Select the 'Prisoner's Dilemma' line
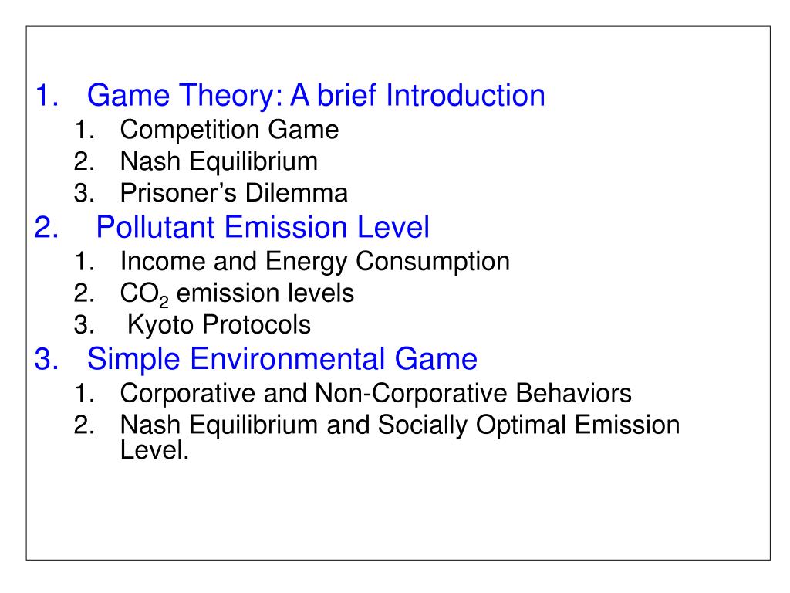This screenshot has height=593, width=790. click(234, 192)
